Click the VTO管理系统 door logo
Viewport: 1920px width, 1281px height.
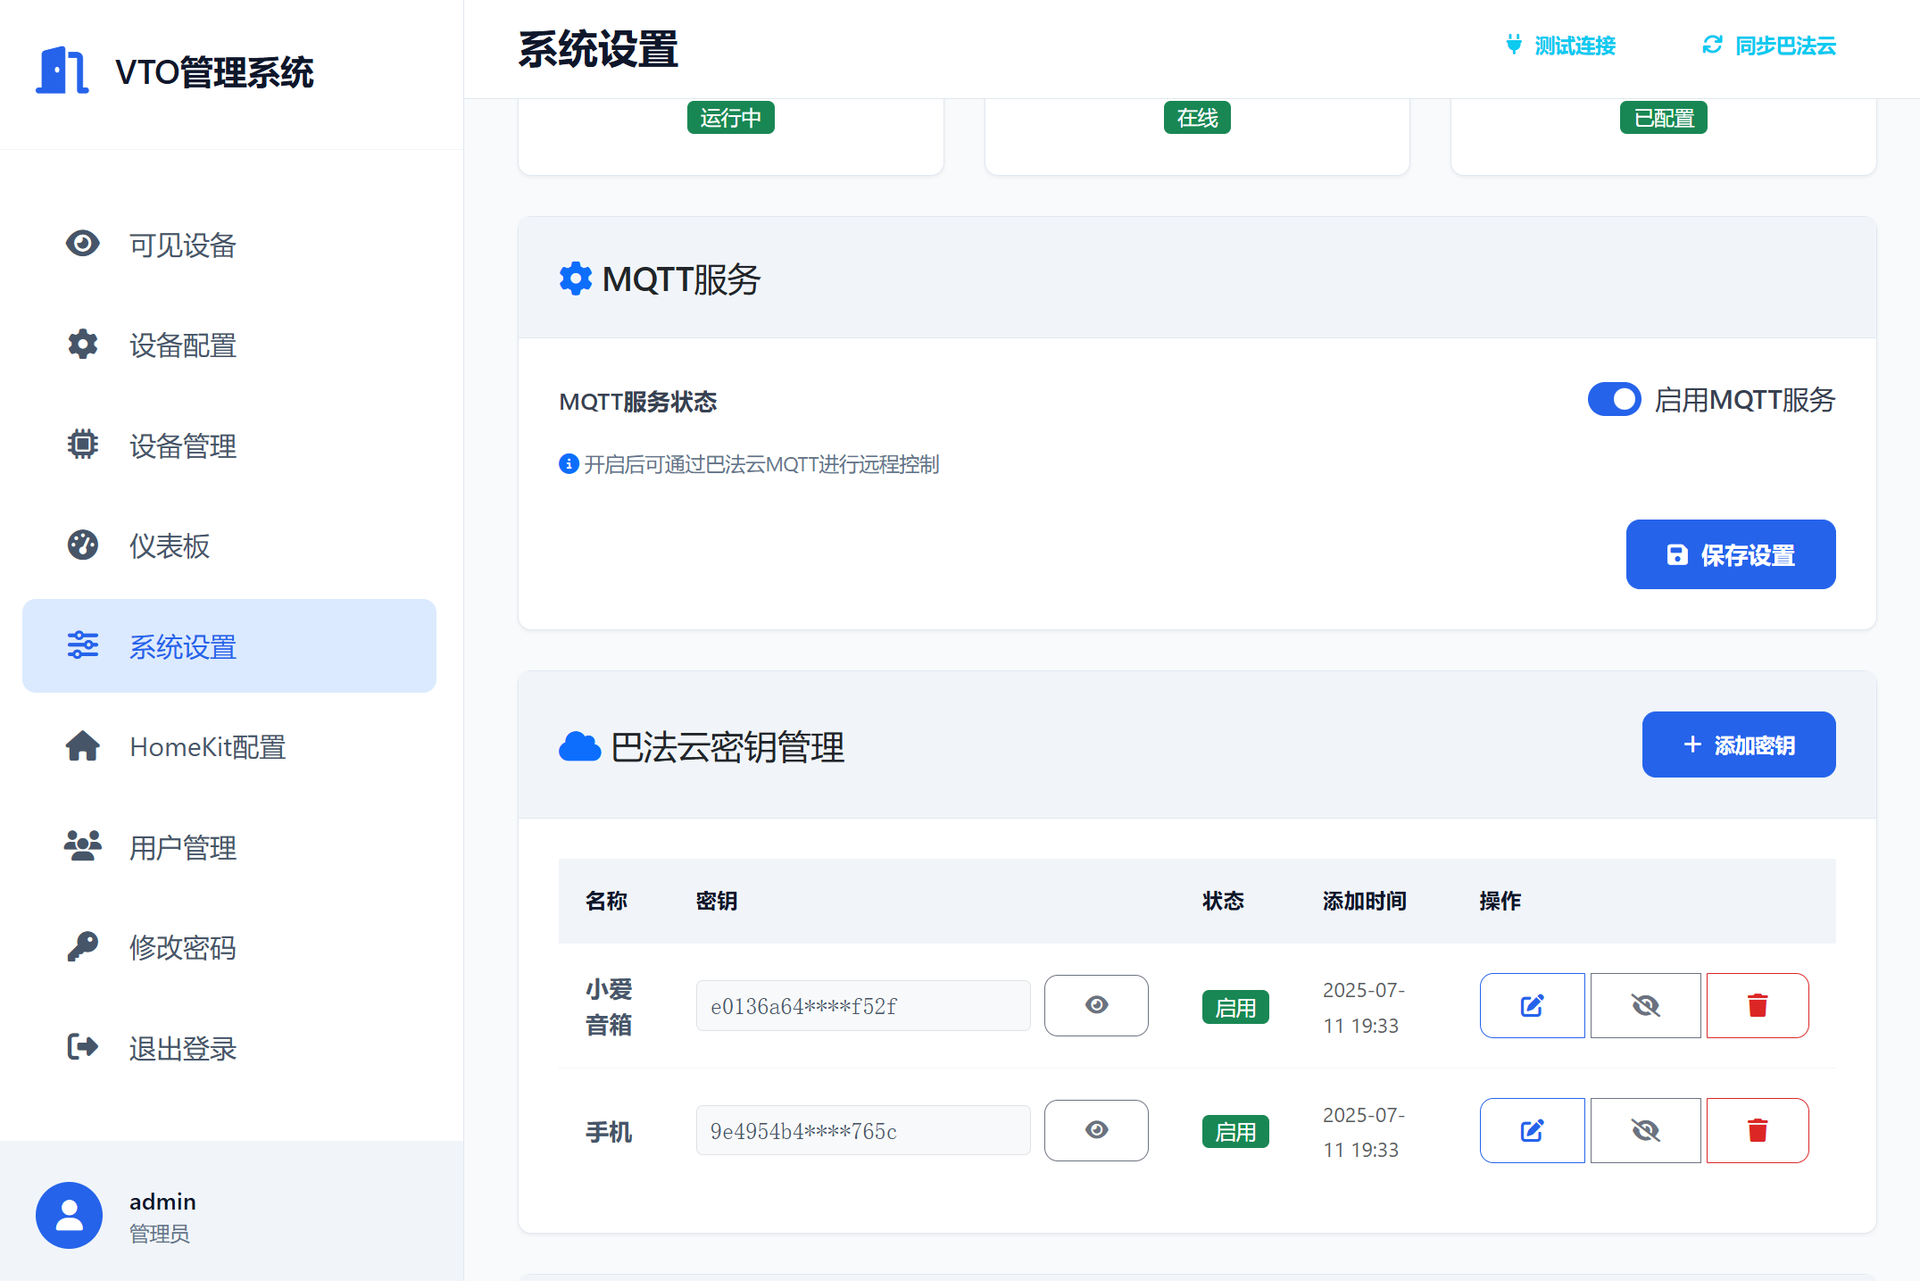pos(62,71)
